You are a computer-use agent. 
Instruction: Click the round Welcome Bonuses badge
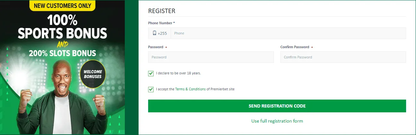93,74
